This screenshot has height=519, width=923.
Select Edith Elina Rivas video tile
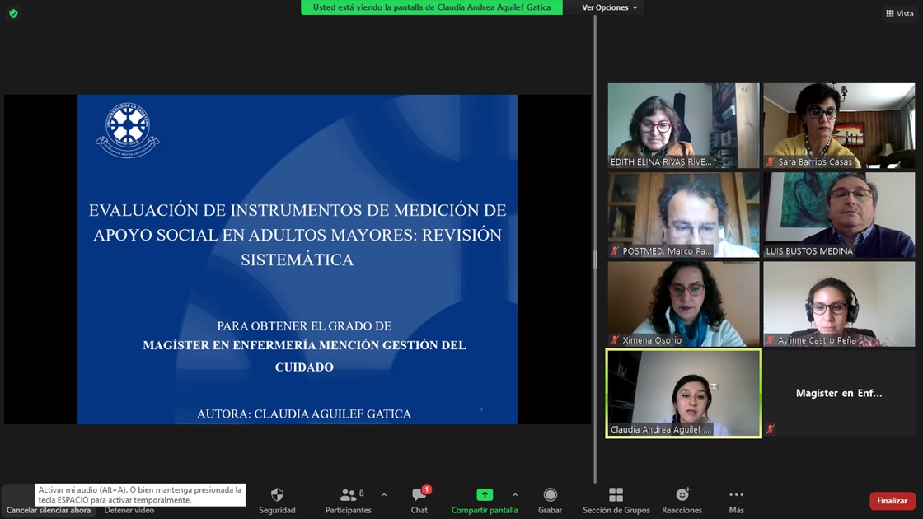683,125
